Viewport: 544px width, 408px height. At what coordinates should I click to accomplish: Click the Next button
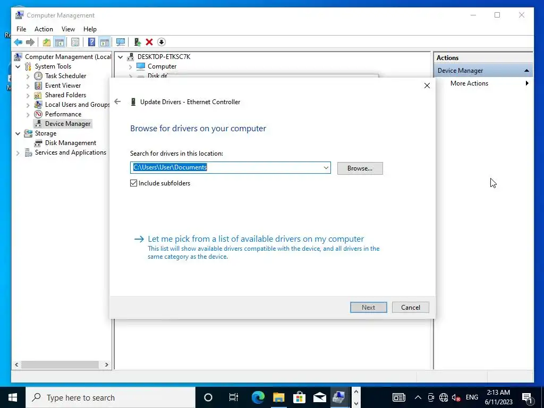point(369,308)
